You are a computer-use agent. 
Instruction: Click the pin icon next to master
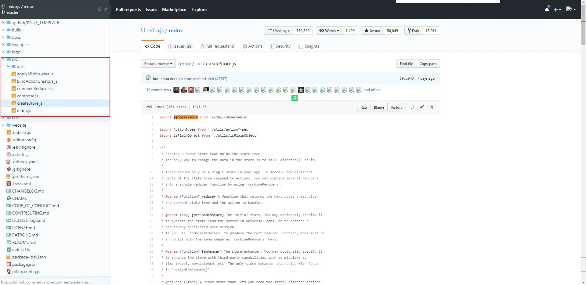coord(106,9)
